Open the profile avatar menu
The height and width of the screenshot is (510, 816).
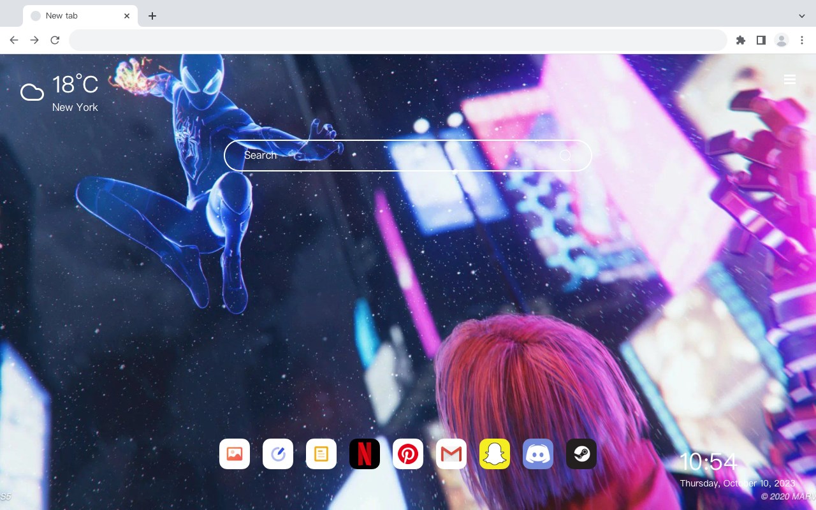(782, 40)
